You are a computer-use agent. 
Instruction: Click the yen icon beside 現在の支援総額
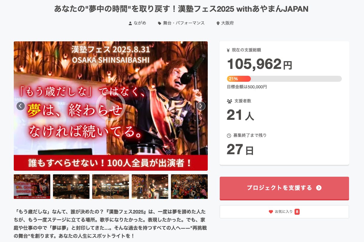pyautogui.click(x=228, y=50)
